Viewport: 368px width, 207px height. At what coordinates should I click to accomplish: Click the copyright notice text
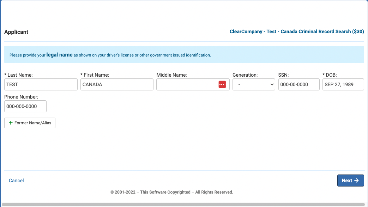point(171,192)
